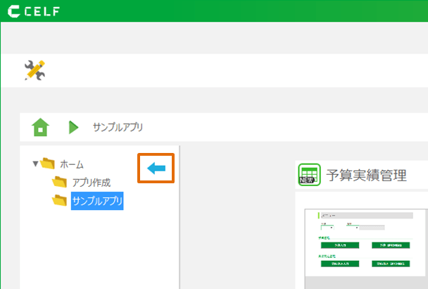Click the アプリ作成 folder icon
The width and height of the screenshot is (428, 289).
tap(60, 183)
